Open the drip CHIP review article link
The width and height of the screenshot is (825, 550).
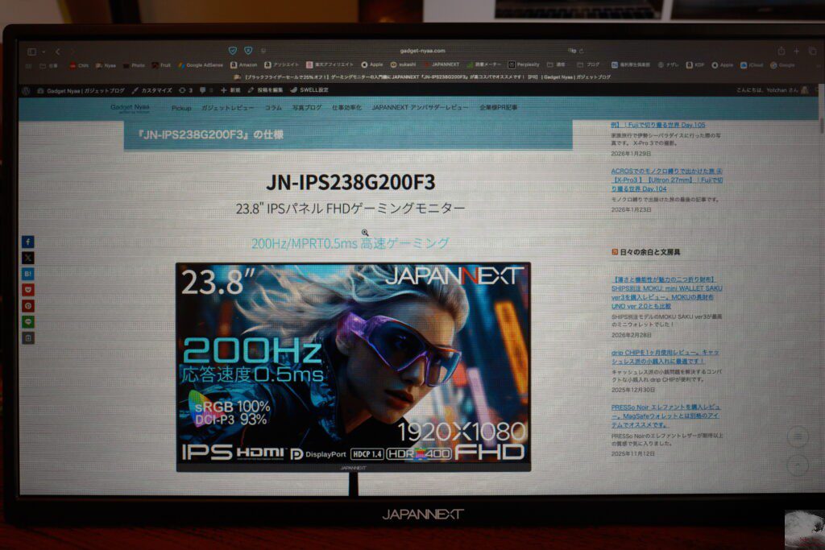coord(664,357)
